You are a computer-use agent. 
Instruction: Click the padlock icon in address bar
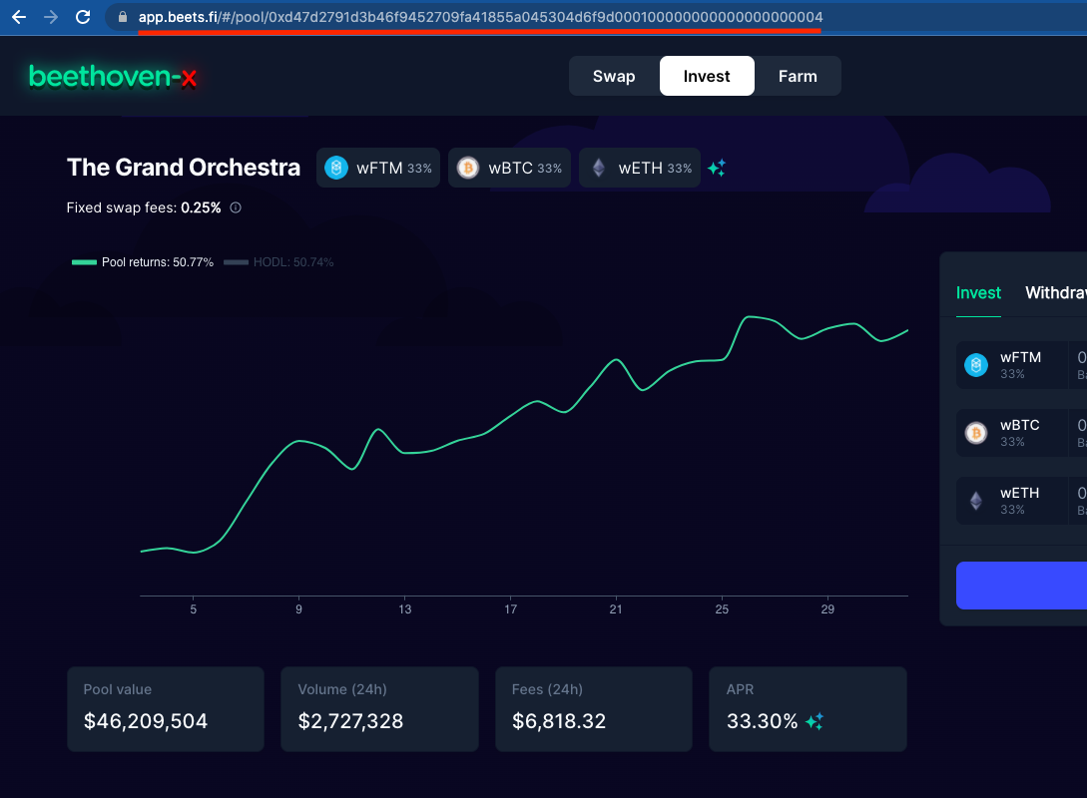point(123,17)
